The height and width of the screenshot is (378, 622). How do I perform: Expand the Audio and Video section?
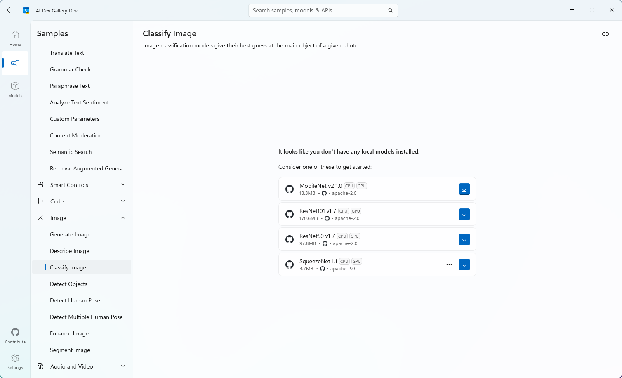[82, 366]
